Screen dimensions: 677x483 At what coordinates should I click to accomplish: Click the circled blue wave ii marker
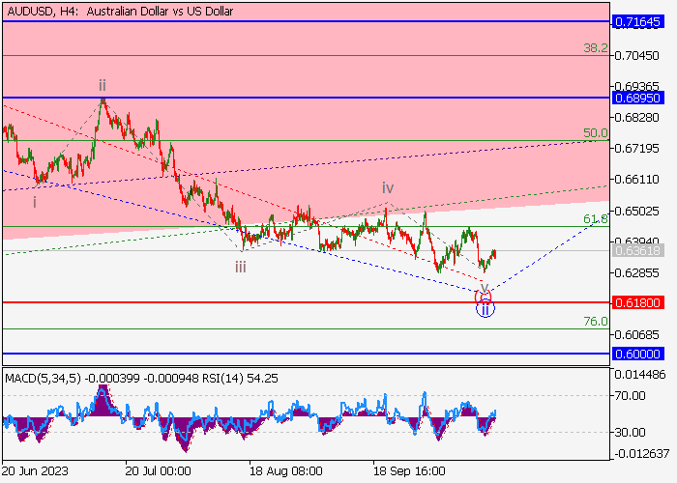pyautogui.click(x=486, y=309)
